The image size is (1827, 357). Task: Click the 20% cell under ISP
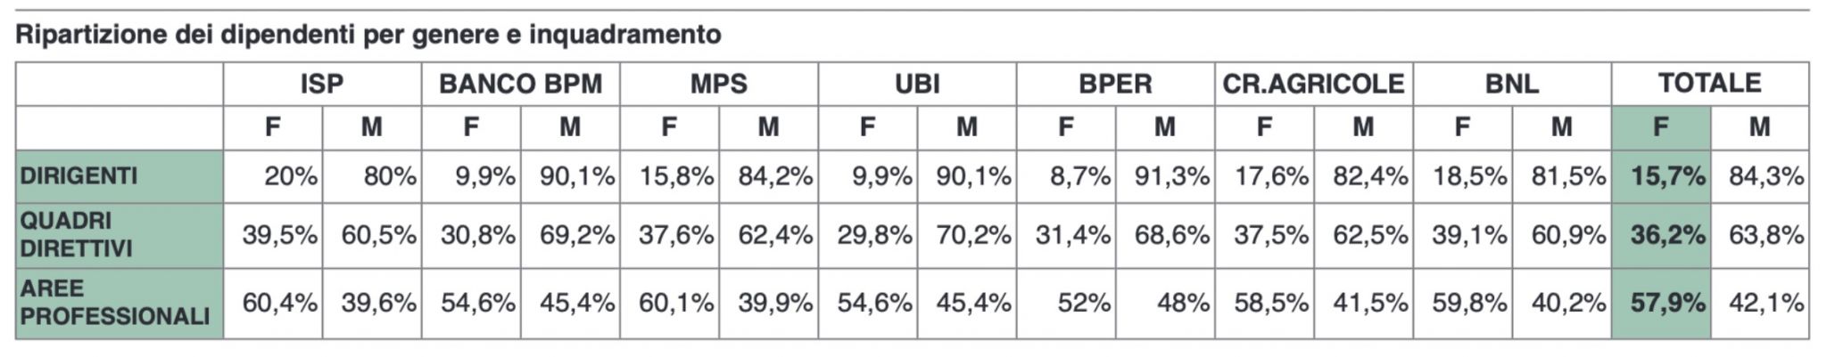point(289,176)
